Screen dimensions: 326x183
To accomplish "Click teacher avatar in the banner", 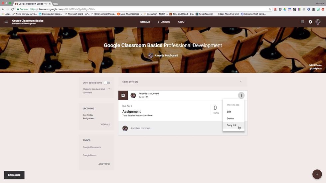I will pos(150,55).
